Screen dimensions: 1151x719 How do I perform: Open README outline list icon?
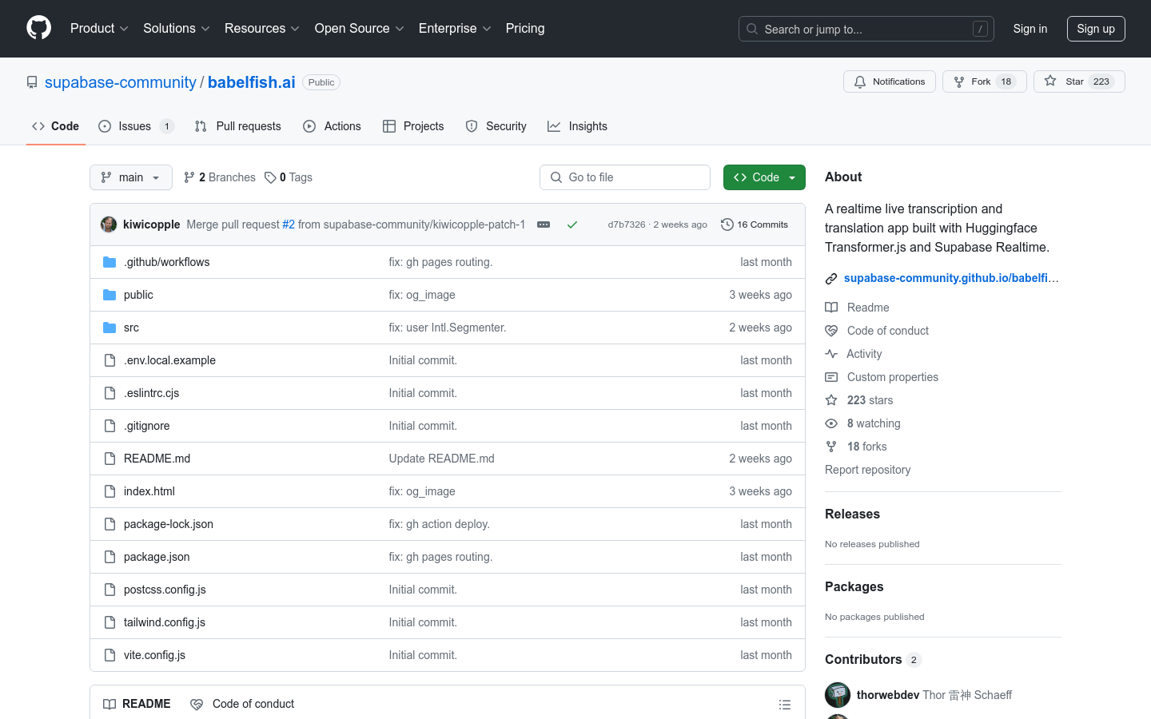pyautogui.click(x=785, y=704)
